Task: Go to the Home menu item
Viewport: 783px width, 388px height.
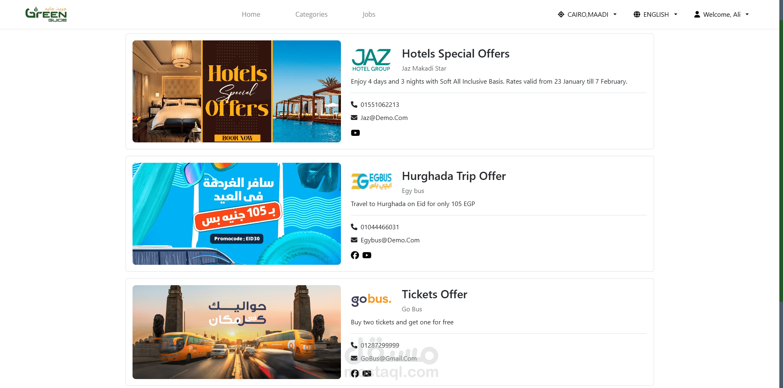Action: click(x=251, y=14)
